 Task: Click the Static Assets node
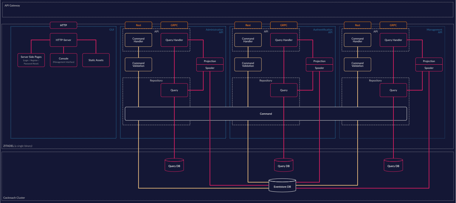click(x=96, y=60)
